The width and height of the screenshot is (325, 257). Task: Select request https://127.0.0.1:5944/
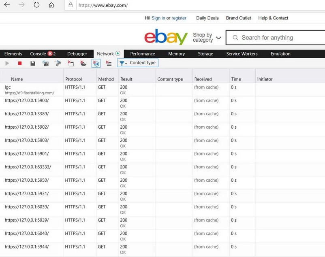coord(162,249)
